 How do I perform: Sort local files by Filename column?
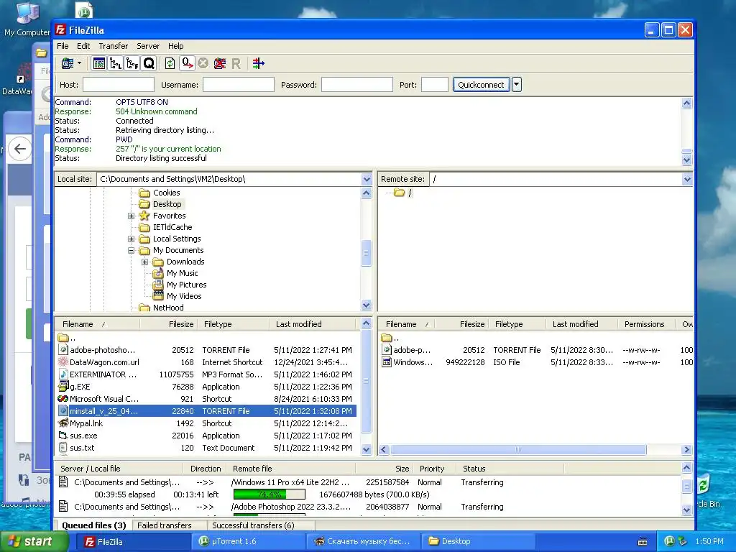[x=97, y=324]
